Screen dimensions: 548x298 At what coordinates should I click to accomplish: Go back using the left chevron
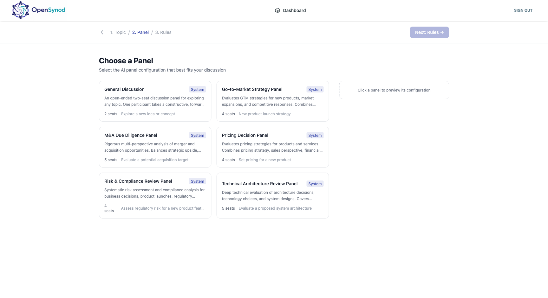[102, 32]
